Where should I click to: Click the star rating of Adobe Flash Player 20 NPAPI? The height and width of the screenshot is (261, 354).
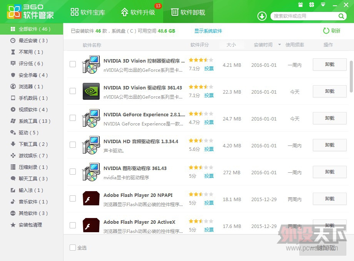(201, 194)
